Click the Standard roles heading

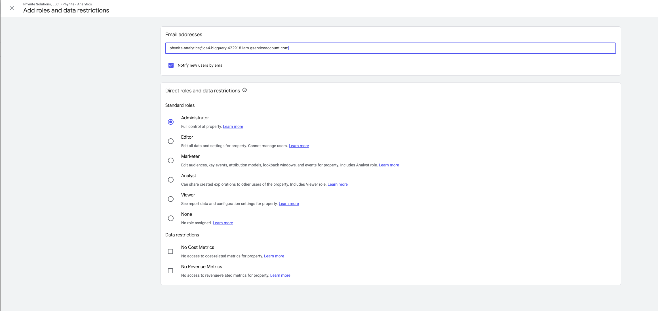coord(180,105)
